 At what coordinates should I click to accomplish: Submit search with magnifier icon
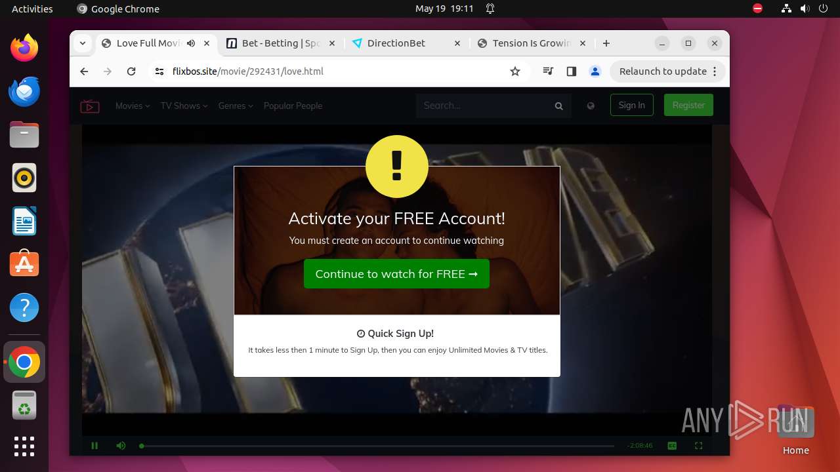[x=559, y=106]
